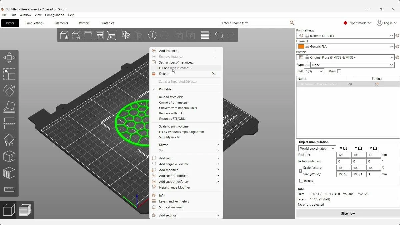Click the Redo arrow icon

tap(230, 35)
